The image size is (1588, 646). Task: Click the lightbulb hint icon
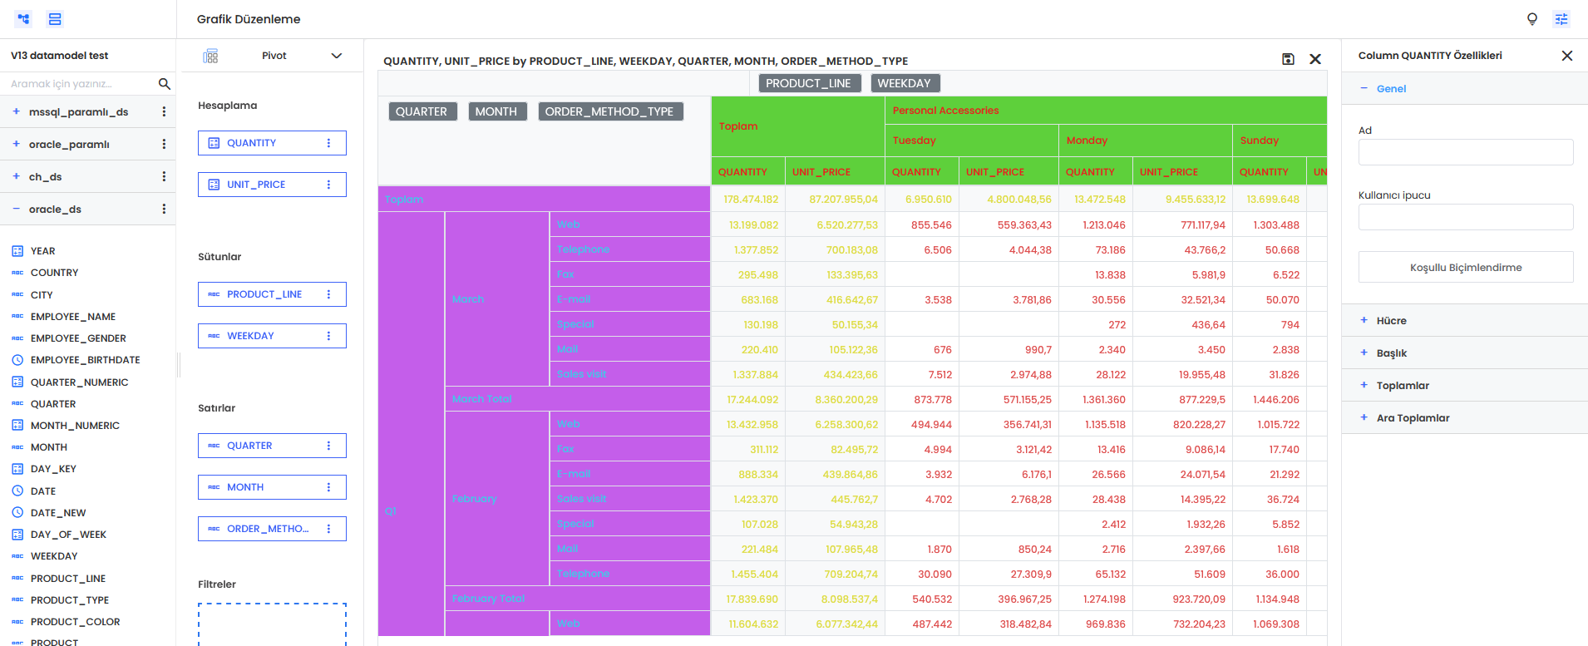[x=1532, y=19]
